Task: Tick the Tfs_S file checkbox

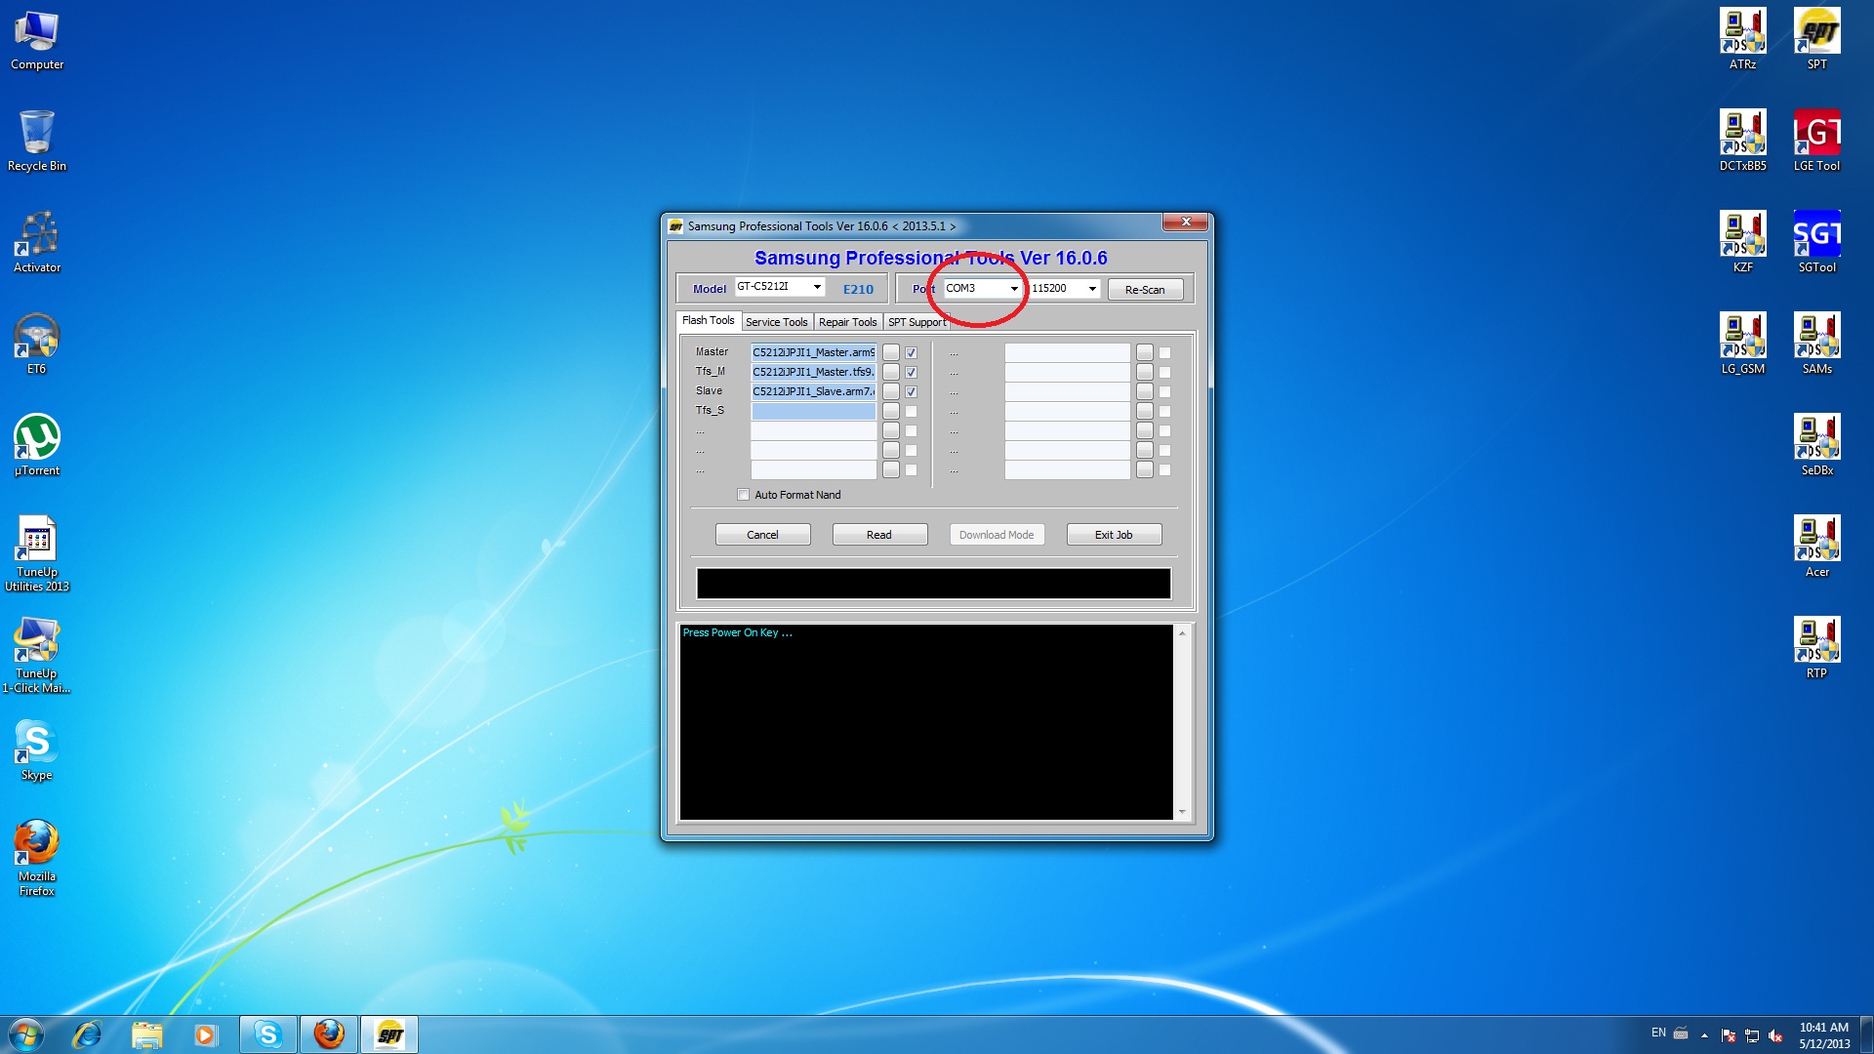Action: pyautogui.click(x=911, y=411)
